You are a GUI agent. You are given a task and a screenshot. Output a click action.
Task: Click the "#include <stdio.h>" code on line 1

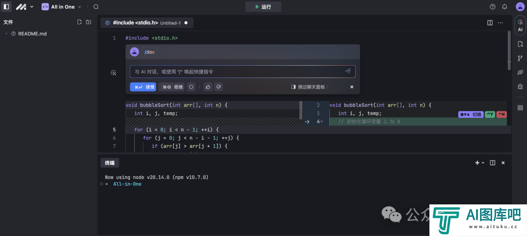tap(152, 38)
